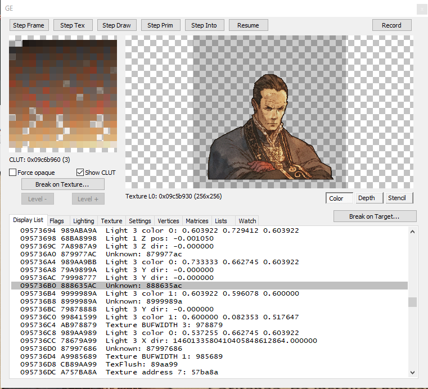Image resolution: width=428 pixels, height=389 pixels.
Task: Start recording with the Record button
Action: (391, 25)
